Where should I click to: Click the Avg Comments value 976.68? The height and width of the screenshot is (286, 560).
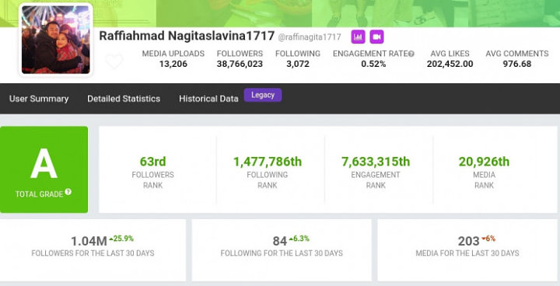[517, 64]
